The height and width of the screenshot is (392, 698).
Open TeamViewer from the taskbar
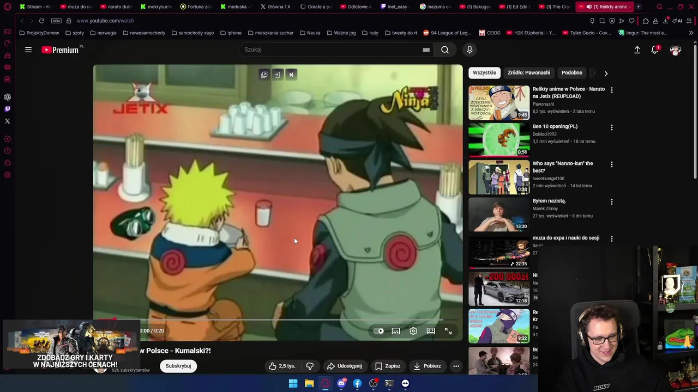(405, 383)
